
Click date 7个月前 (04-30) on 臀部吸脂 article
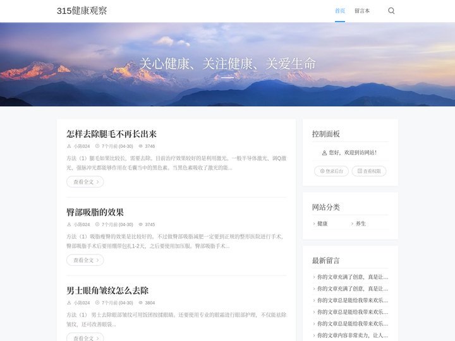coord(118,224)
